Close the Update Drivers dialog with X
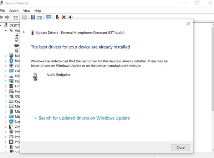 [x=188, y=24]
